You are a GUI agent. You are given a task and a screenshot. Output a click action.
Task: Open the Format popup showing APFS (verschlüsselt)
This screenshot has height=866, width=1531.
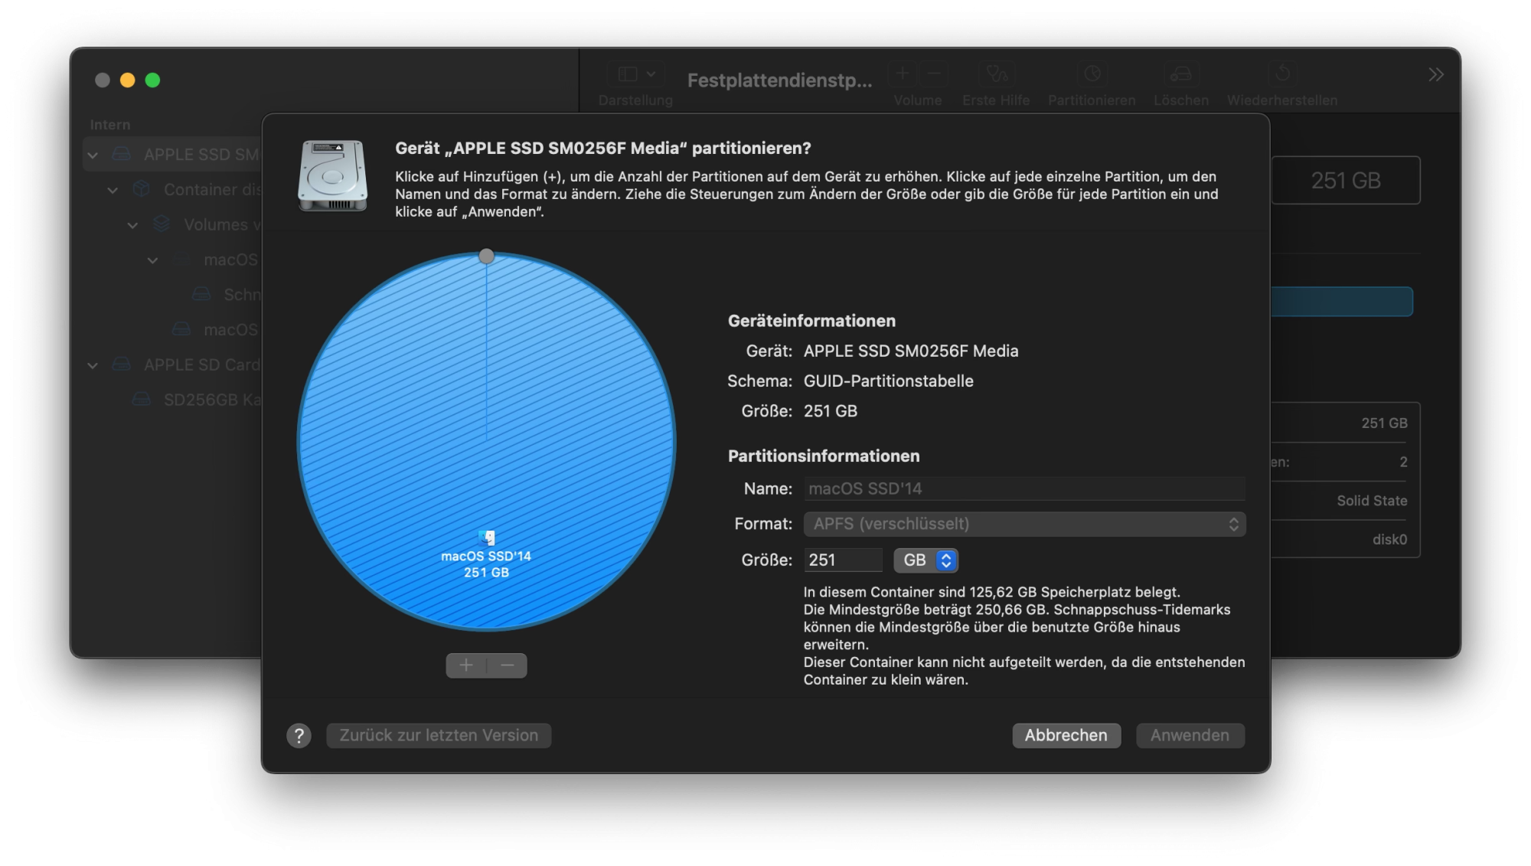pyautogui.click(x=1024, y=524)
